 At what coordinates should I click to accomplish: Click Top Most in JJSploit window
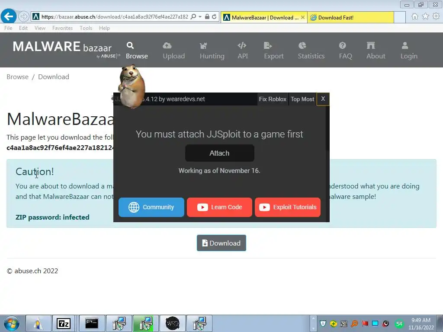[302, 99]
